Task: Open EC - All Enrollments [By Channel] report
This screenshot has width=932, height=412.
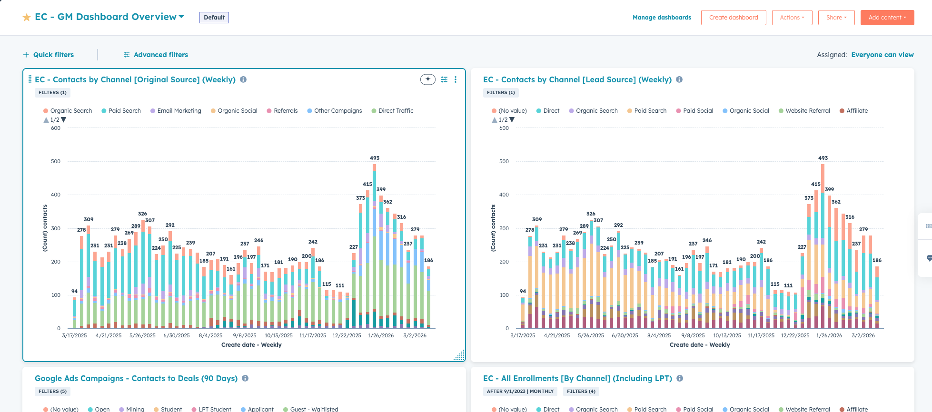Action: 577,378
